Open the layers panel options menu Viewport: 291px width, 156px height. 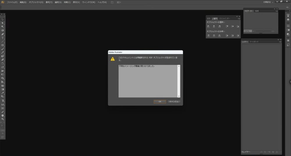pyautogui.click(x=280, y=42)
